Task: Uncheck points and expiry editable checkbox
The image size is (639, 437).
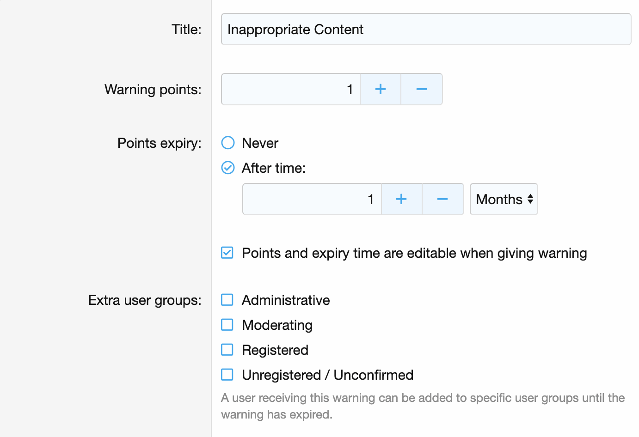Action: 227,253
